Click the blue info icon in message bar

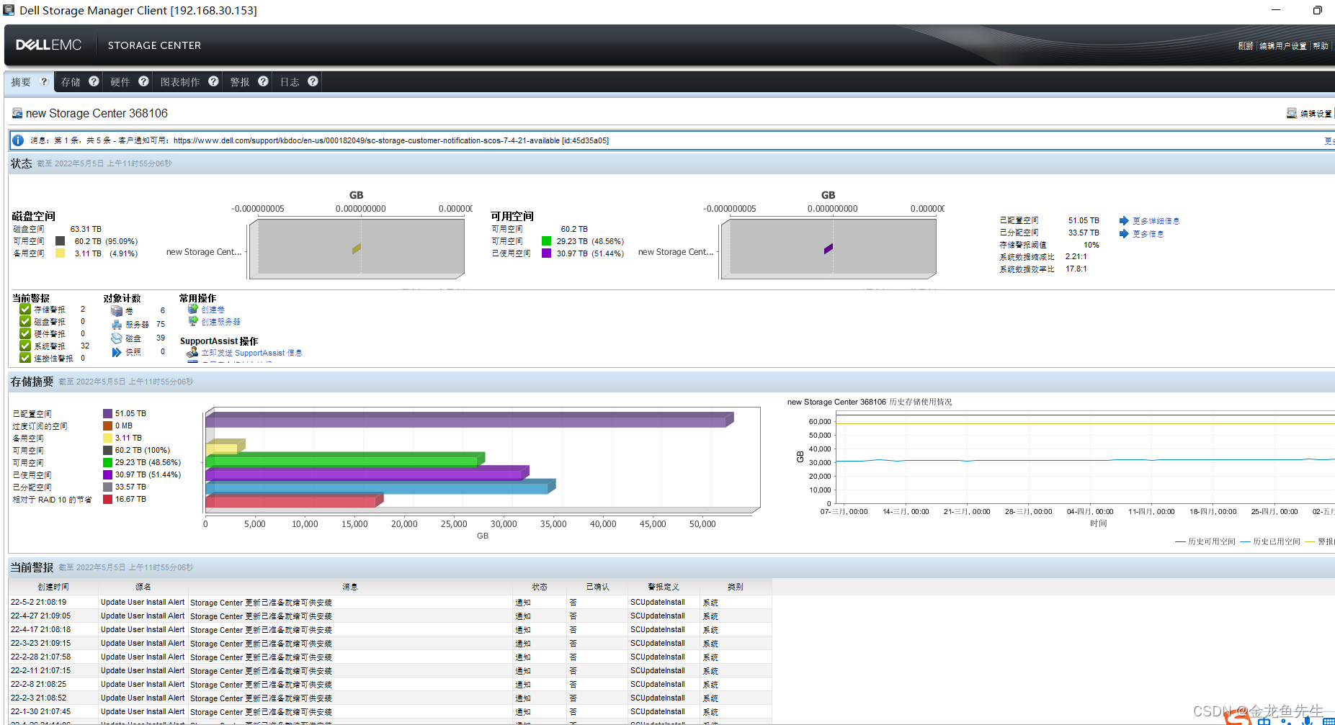[18, 140]
